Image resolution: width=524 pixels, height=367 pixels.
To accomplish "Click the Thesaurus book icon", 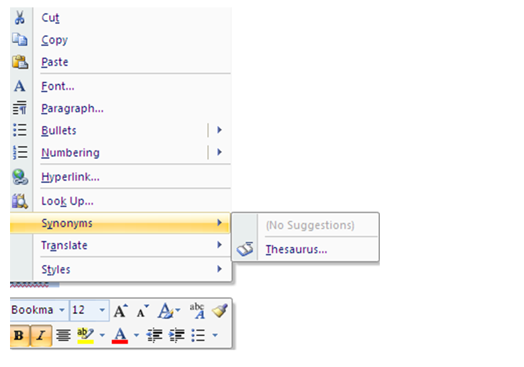I will [x=246, y=250].
